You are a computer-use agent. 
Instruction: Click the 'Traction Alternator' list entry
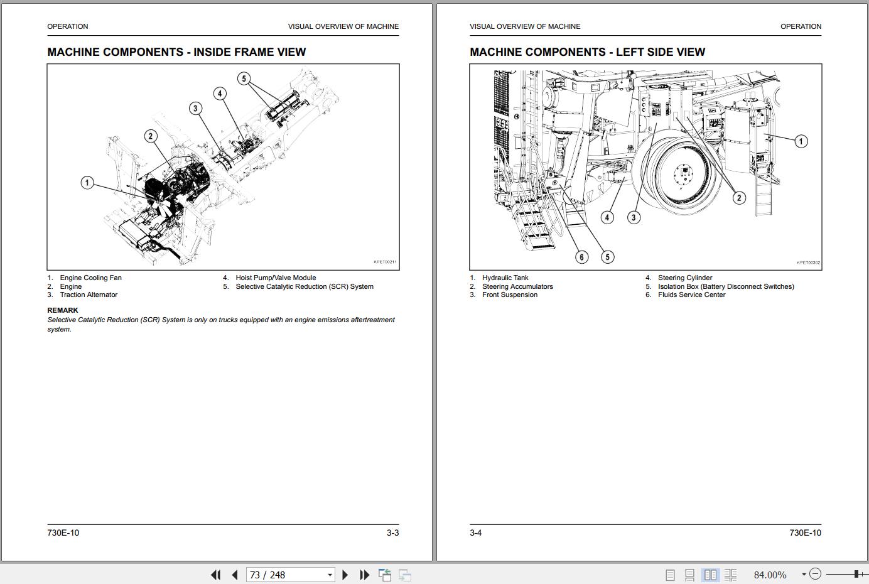(x=89, y=295)
